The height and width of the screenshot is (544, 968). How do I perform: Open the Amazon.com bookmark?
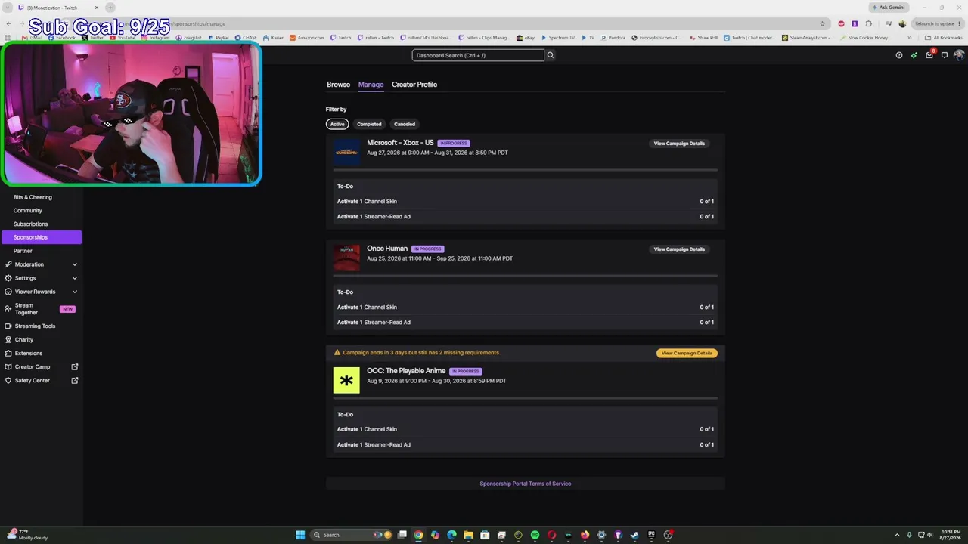307,38
